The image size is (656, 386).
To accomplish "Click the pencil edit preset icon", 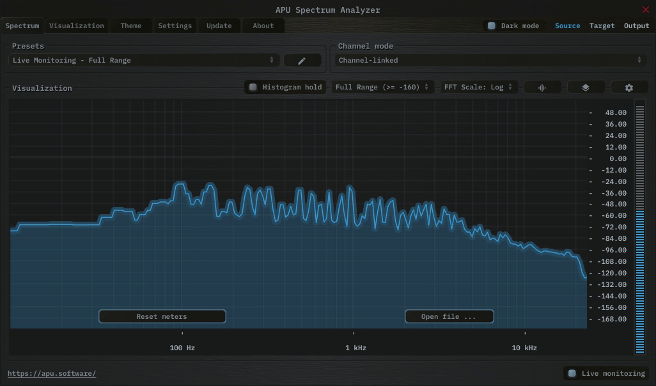I will point(302,61).
